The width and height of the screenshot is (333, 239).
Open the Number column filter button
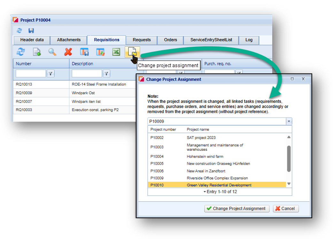tap(50, 74)
